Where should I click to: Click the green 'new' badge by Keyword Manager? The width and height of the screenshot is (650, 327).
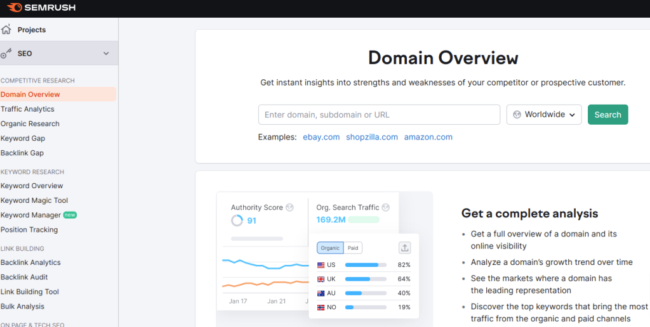[x=70, y=215]
